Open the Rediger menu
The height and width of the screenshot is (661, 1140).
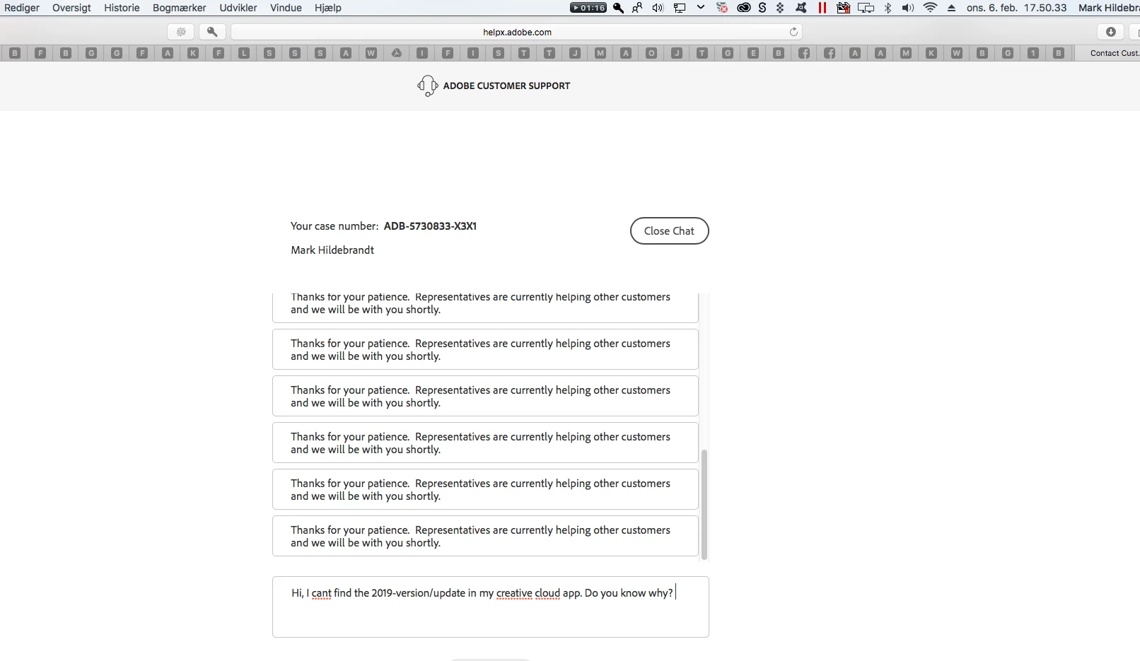(x=22, y=8)
